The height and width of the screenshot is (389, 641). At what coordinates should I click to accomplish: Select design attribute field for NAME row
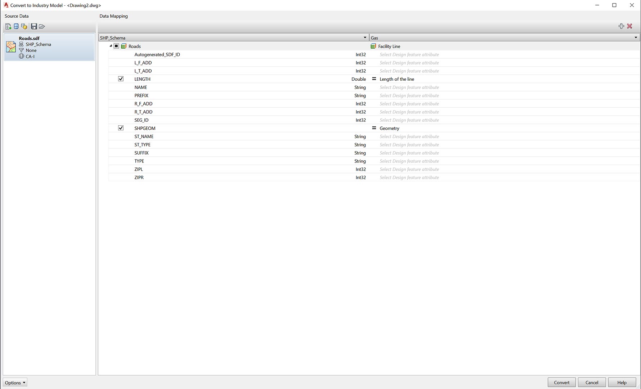(x=409, y=88)
